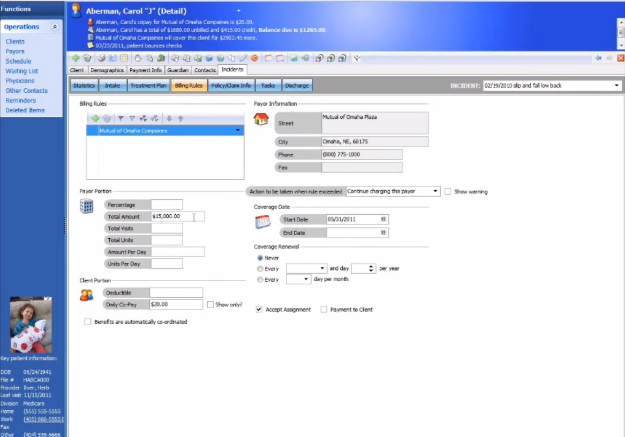Click the red flag filter icon

coord(122,118)
